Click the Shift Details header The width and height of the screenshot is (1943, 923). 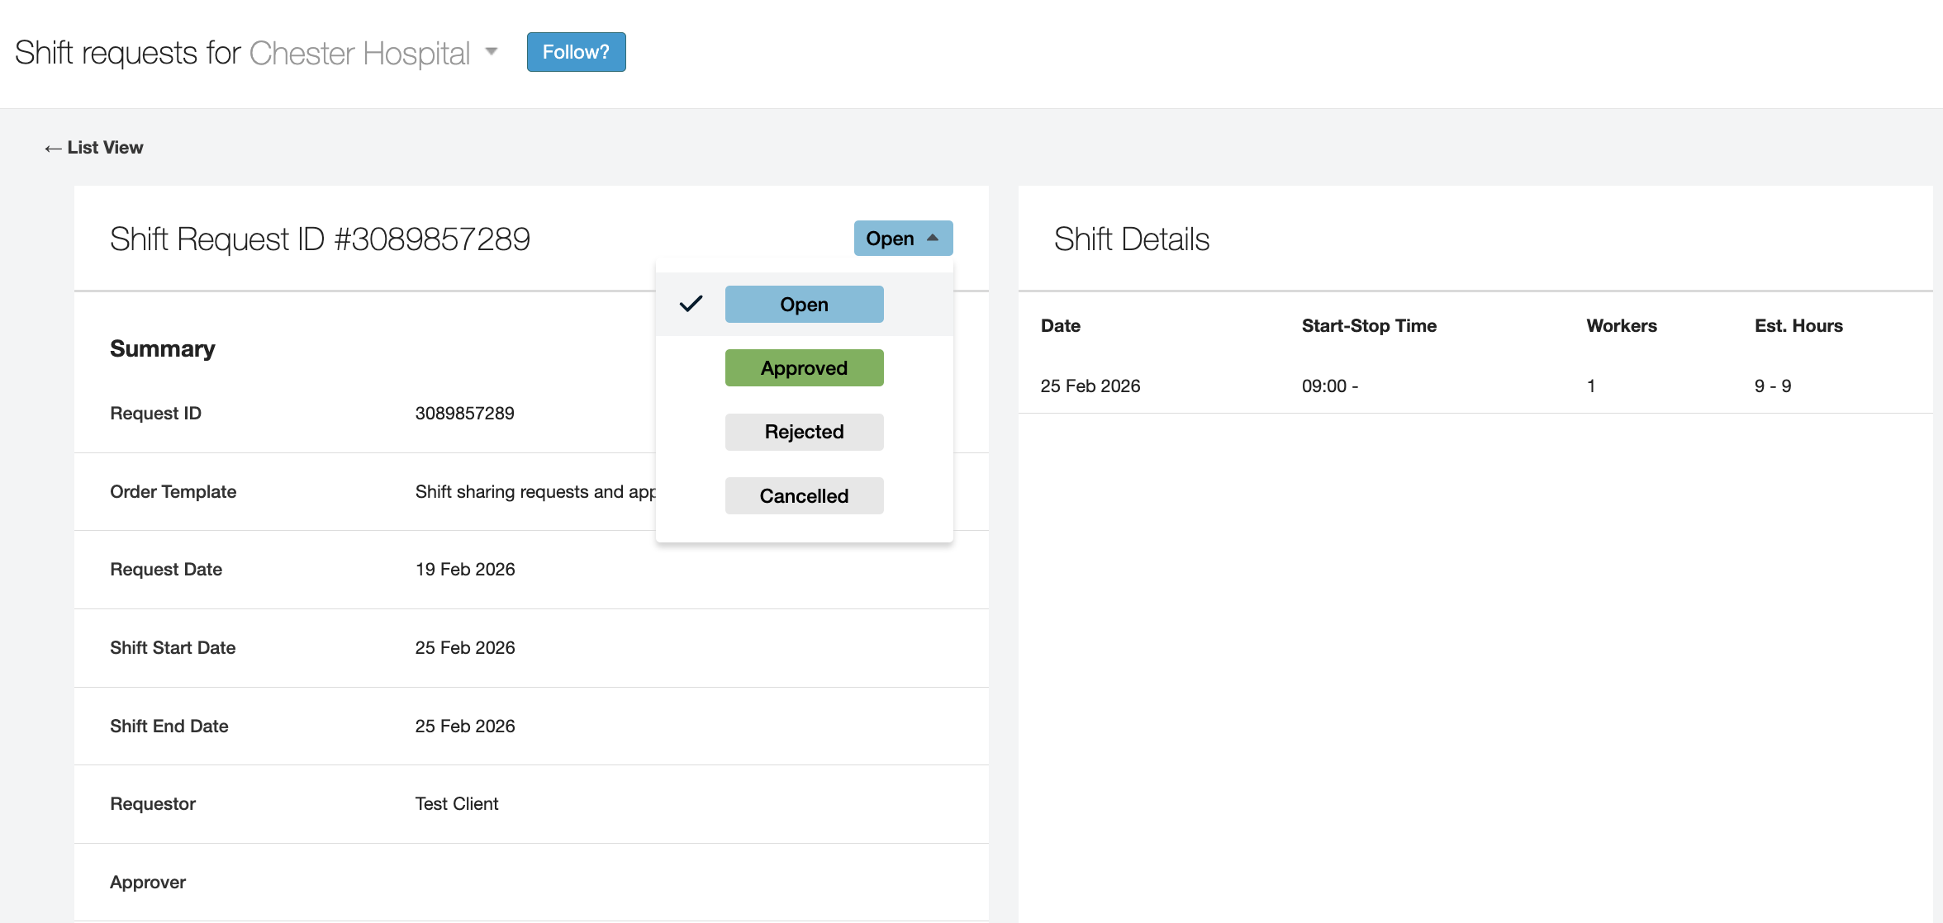coord(1132,239)
